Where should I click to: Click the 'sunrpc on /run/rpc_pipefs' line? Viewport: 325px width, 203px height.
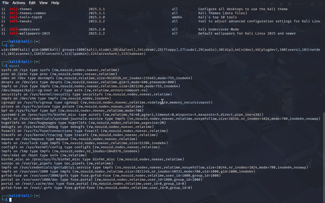pos(57,163)
